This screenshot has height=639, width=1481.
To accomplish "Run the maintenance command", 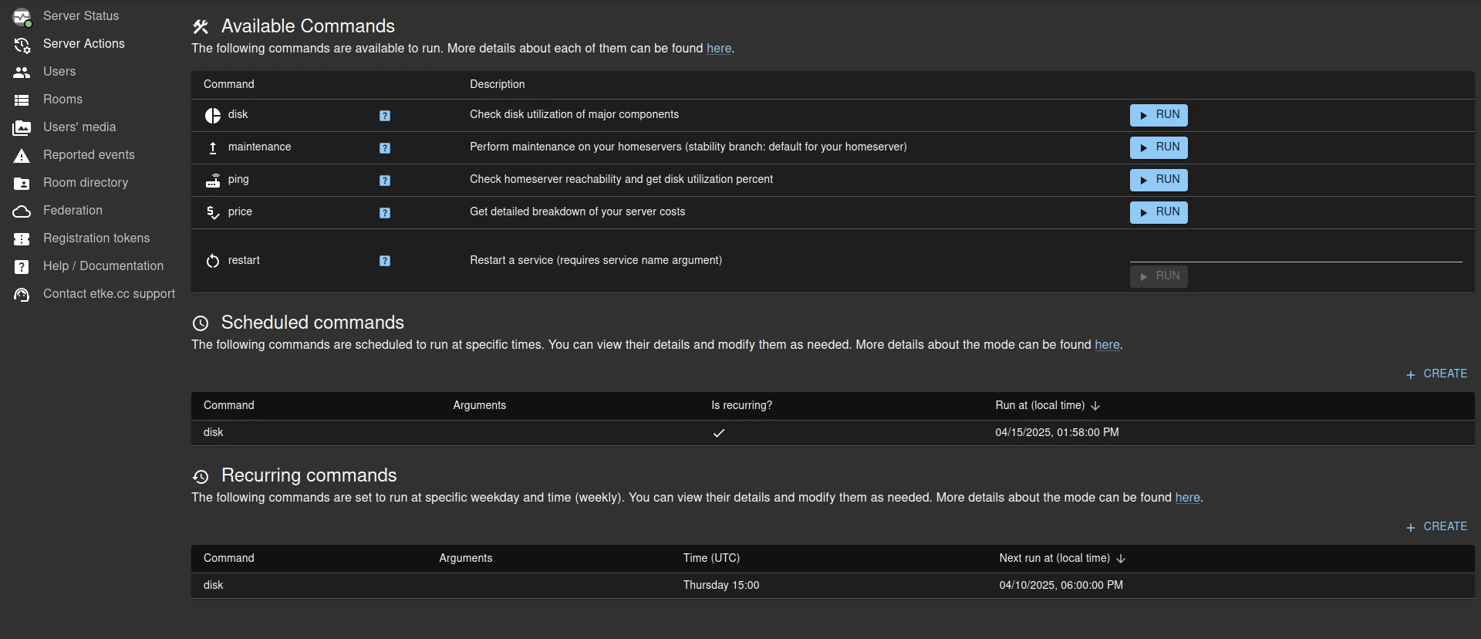I will 1158,147.
